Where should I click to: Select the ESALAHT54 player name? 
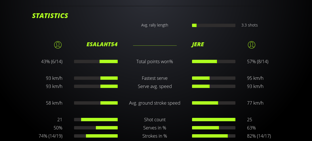(x=102, y=45)
